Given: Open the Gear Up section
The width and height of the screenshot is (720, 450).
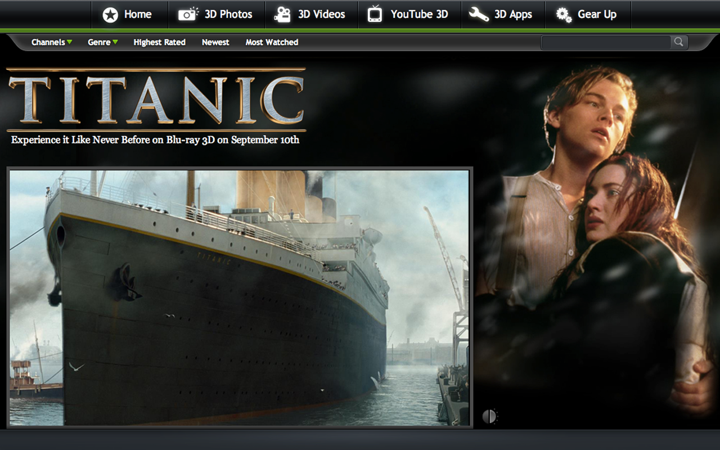Looking at the screenshot, I should pos(597,15).
